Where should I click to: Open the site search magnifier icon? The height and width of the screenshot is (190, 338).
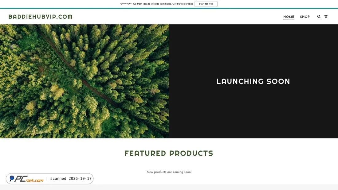point(319,17)
